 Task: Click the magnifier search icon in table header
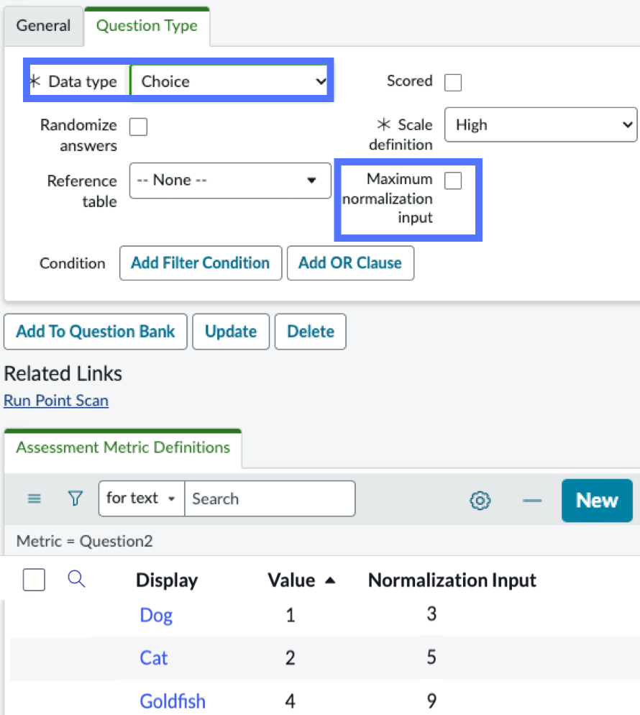(x=76, y=579)
